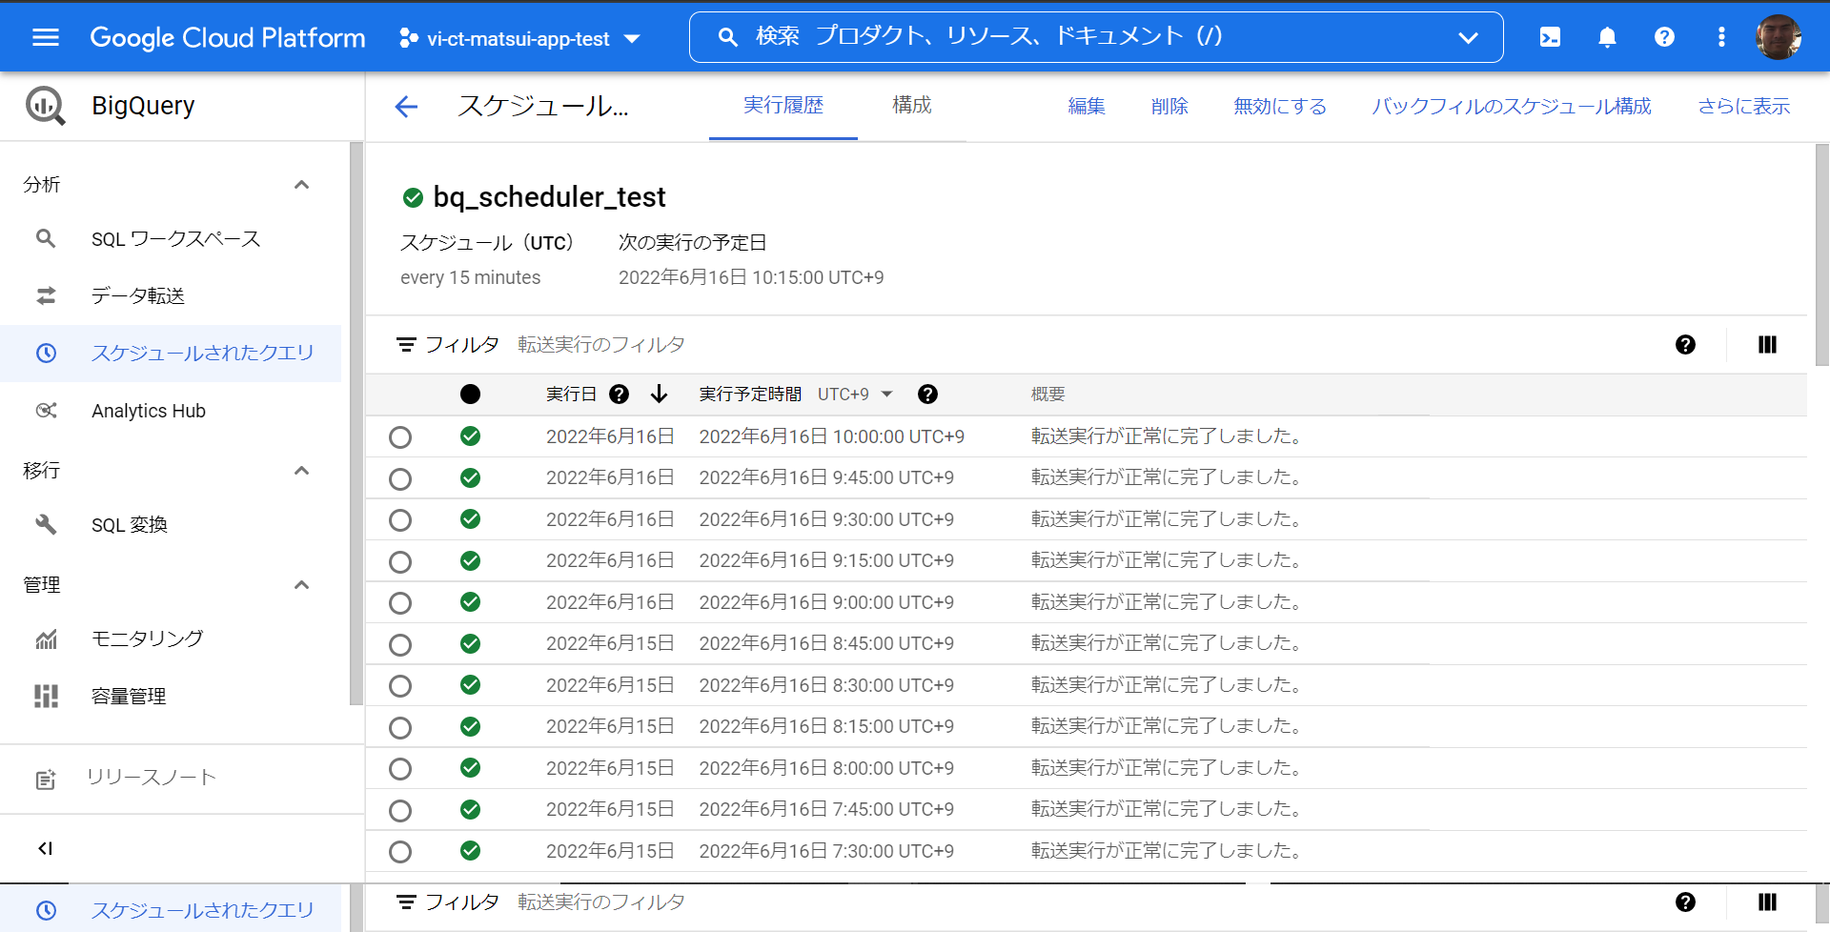Viewport: 1830px width, 932px height.
Task: Select the 8:00:00 UTC+9 run radio button
Action: [400, 769]
